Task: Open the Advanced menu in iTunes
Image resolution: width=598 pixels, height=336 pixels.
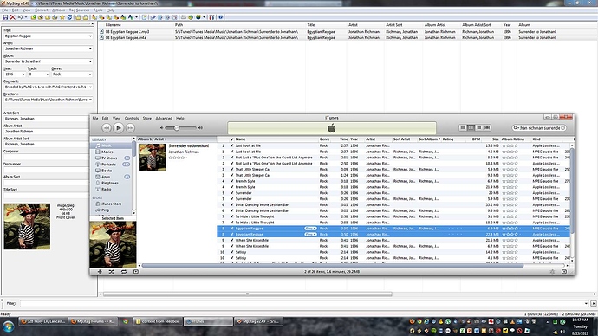Action: [164, 118]
